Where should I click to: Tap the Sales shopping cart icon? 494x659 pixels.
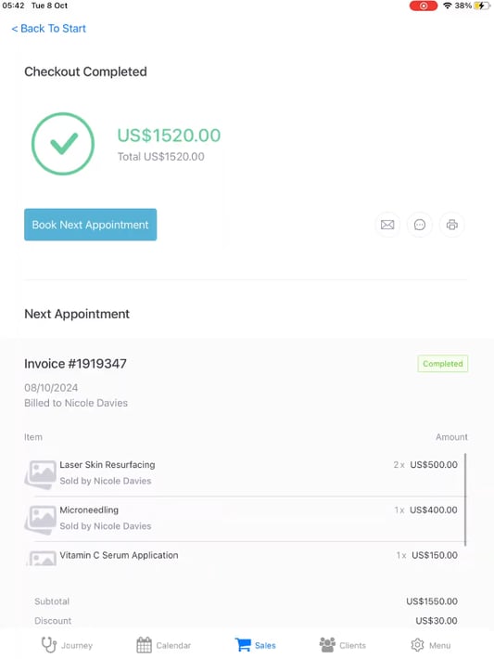tap(243, 645)
